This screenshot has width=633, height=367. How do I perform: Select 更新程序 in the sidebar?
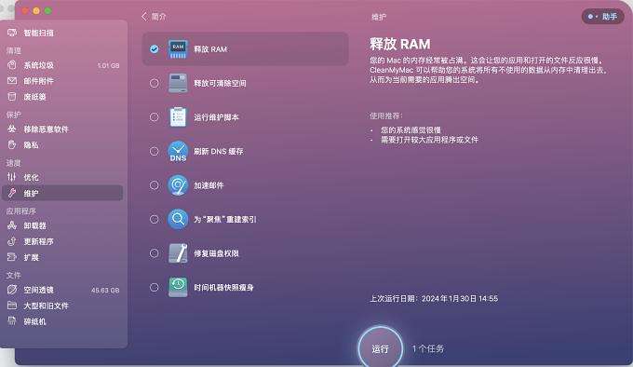38,241
